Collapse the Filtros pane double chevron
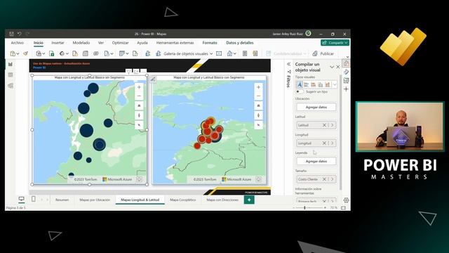Image resolution: width=449 pixels, height=253 pixels. click(x=288, y=64)
